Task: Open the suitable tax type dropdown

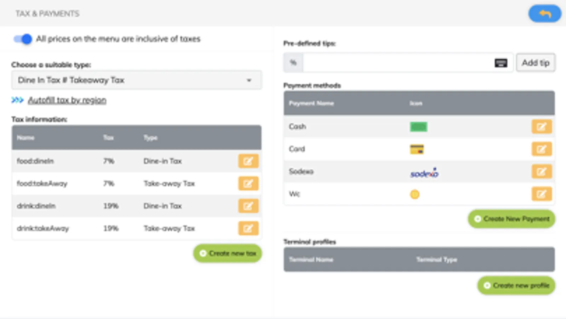Action: pyautogui.click(x=136, y=80)
